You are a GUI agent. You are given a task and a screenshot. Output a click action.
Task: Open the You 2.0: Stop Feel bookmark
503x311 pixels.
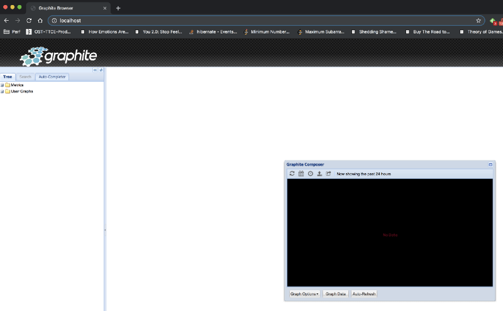click(x=158, y=32)
